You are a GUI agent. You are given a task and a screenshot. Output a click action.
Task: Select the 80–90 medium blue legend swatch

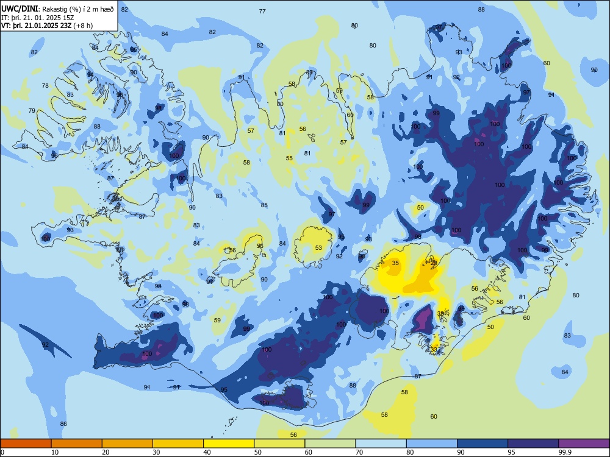pyautogui.click(x=432, y=444)
